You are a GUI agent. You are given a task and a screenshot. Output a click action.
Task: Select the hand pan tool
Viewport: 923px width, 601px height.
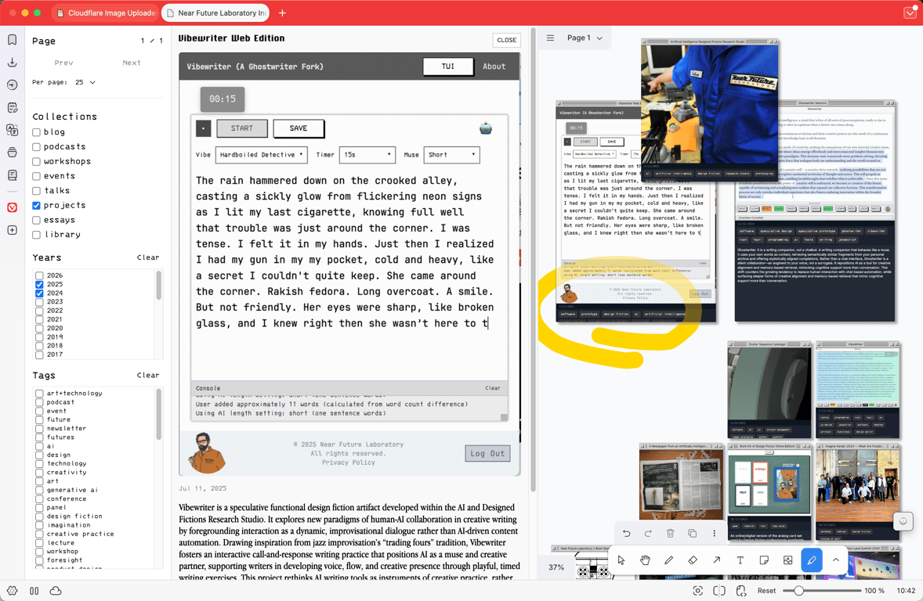tap(645, 560)
